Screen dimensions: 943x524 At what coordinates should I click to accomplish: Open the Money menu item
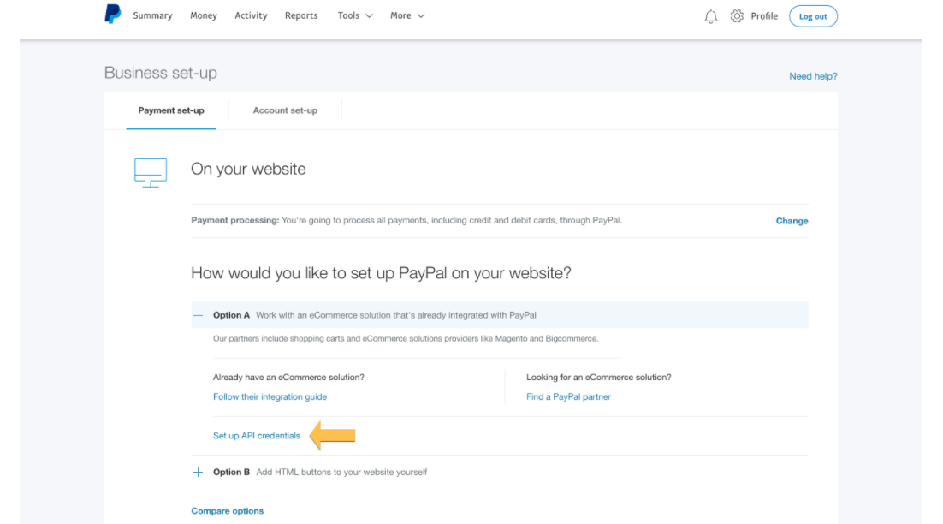tap(204, 15)
